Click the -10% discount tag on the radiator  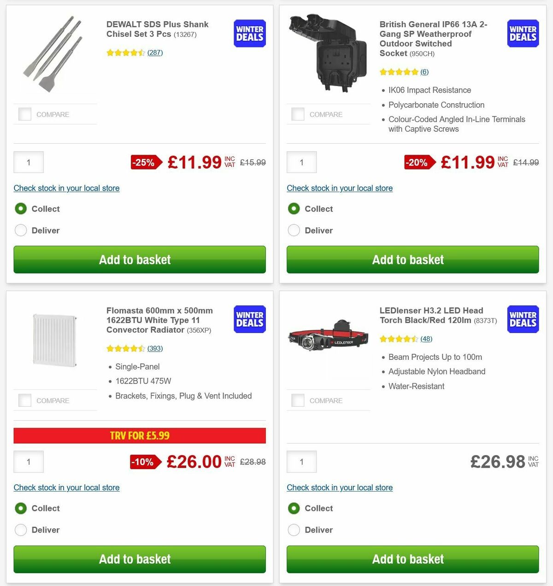144,462
